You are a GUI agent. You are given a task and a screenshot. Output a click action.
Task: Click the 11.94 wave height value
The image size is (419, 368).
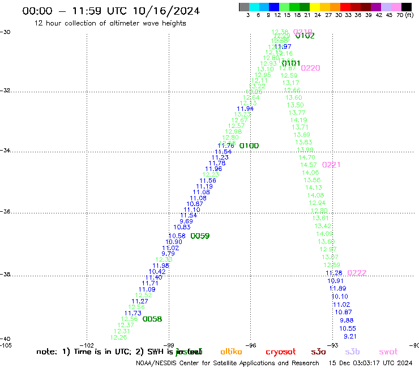245,109
